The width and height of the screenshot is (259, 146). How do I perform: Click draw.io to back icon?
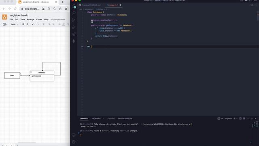point(53,24)
